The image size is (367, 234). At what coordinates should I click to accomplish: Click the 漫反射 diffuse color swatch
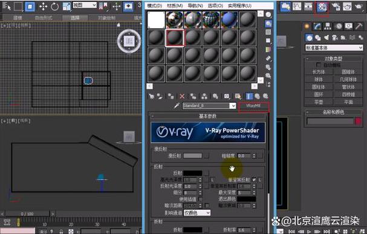tap(193, 155)
